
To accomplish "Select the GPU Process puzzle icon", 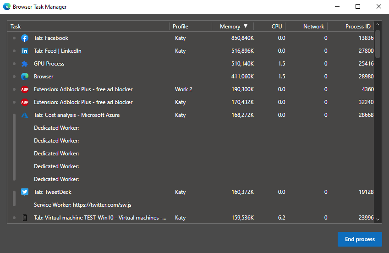I will (x=25, y=64).
